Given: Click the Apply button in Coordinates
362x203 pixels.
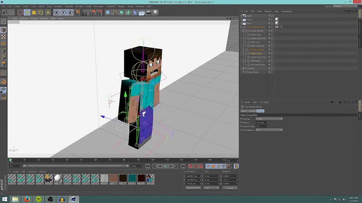Looking at the screenshot, I should (230, 188).
